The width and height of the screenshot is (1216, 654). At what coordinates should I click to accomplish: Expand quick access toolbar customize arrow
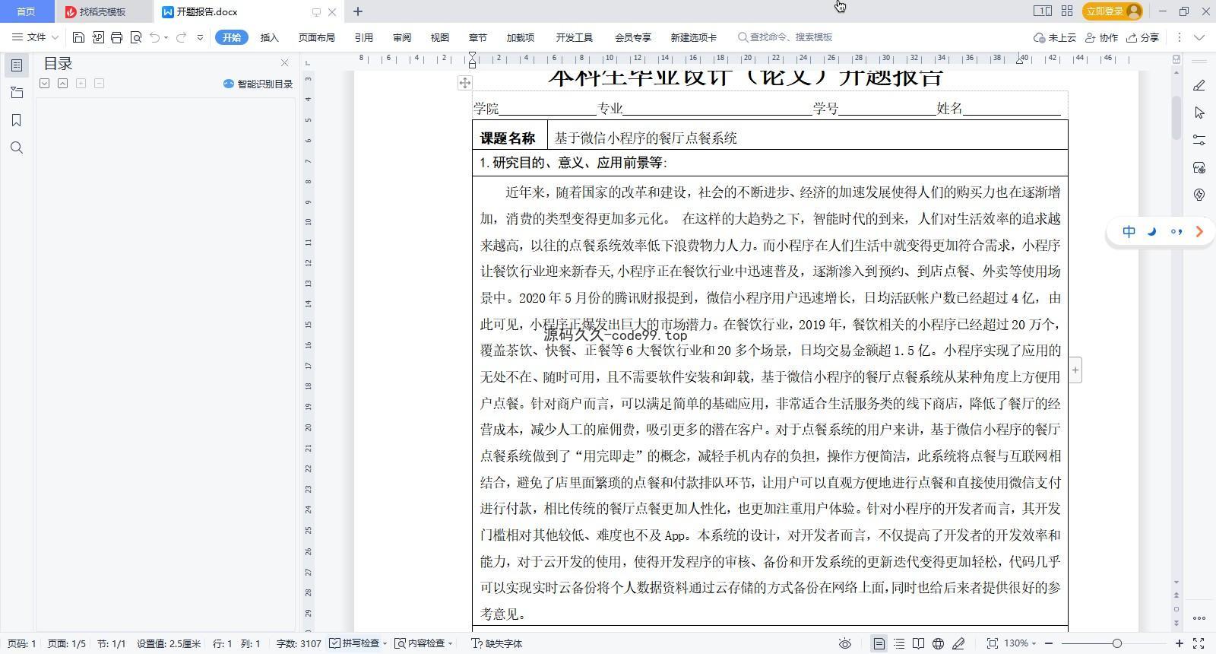(x=200, y=37)
